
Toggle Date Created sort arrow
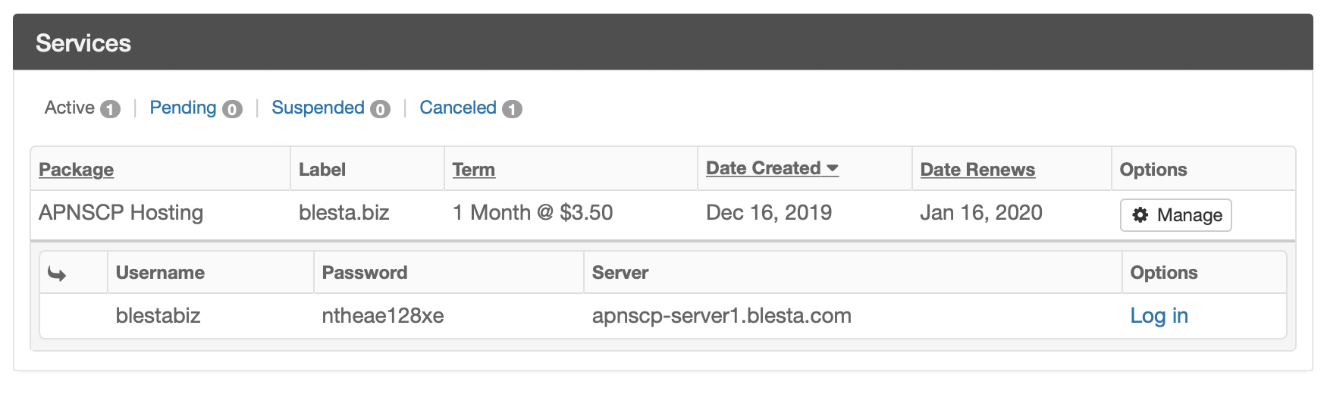[833, 168]
